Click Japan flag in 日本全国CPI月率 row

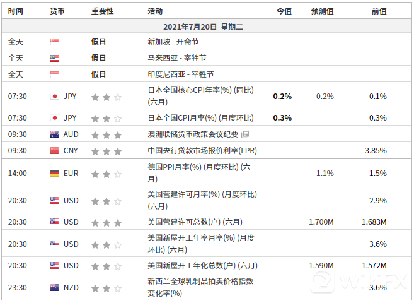pyautogui.click(x=54, y=118)
